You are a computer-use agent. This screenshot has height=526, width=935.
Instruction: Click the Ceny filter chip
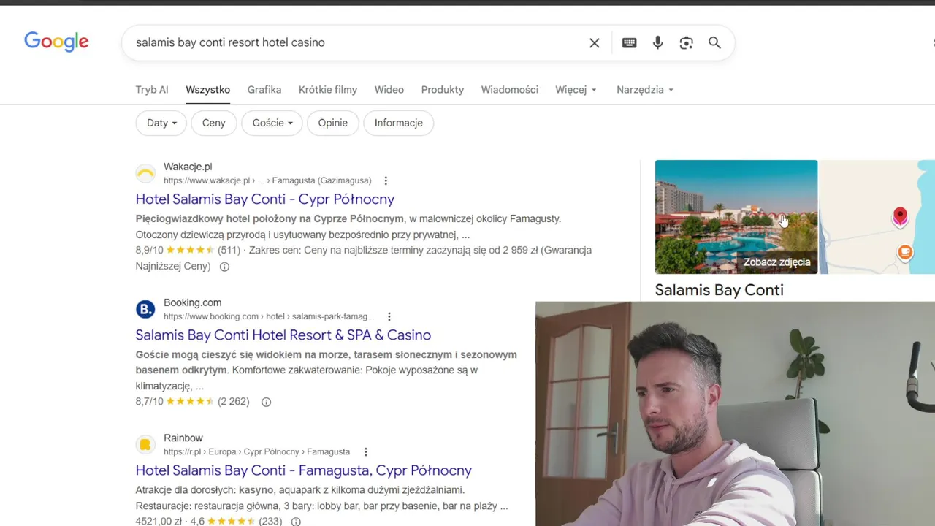coord(214,123)
